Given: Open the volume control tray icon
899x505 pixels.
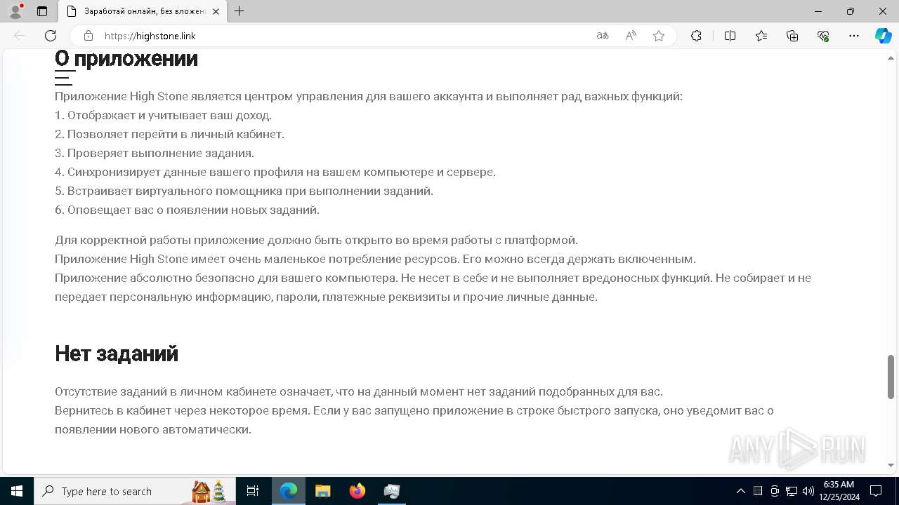Looking at the screenshot, I should point(808,491).
